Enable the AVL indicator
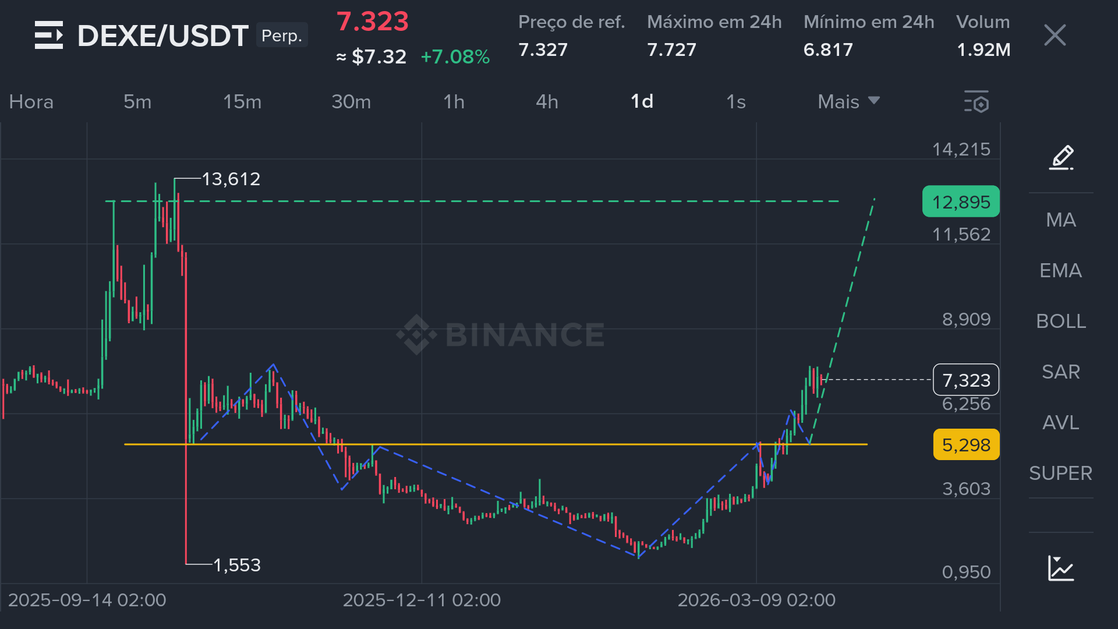The width and height of the screenshot is (1118, 629). [1060, 423]
